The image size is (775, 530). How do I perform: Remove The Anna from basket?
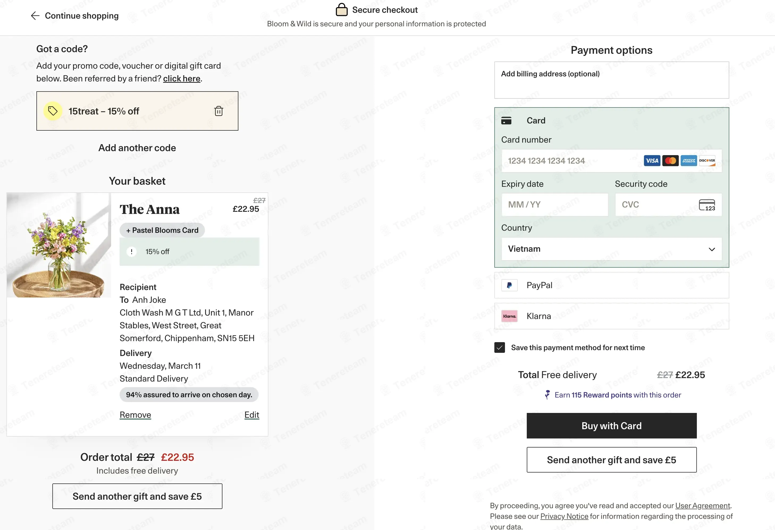(135, 415)
